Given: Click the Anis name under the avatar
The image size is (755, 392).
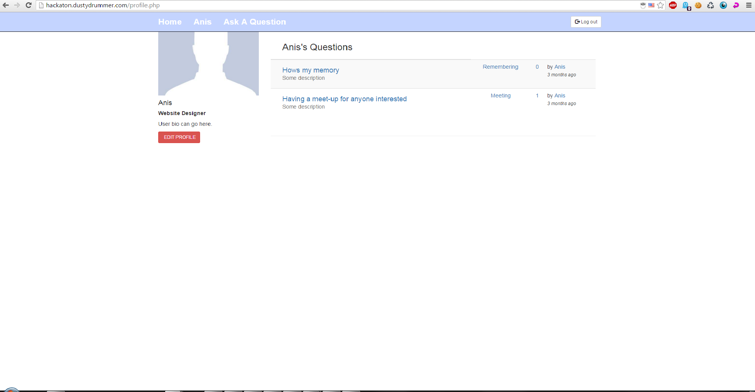Looking at the screenshot, I should point(165,103).
